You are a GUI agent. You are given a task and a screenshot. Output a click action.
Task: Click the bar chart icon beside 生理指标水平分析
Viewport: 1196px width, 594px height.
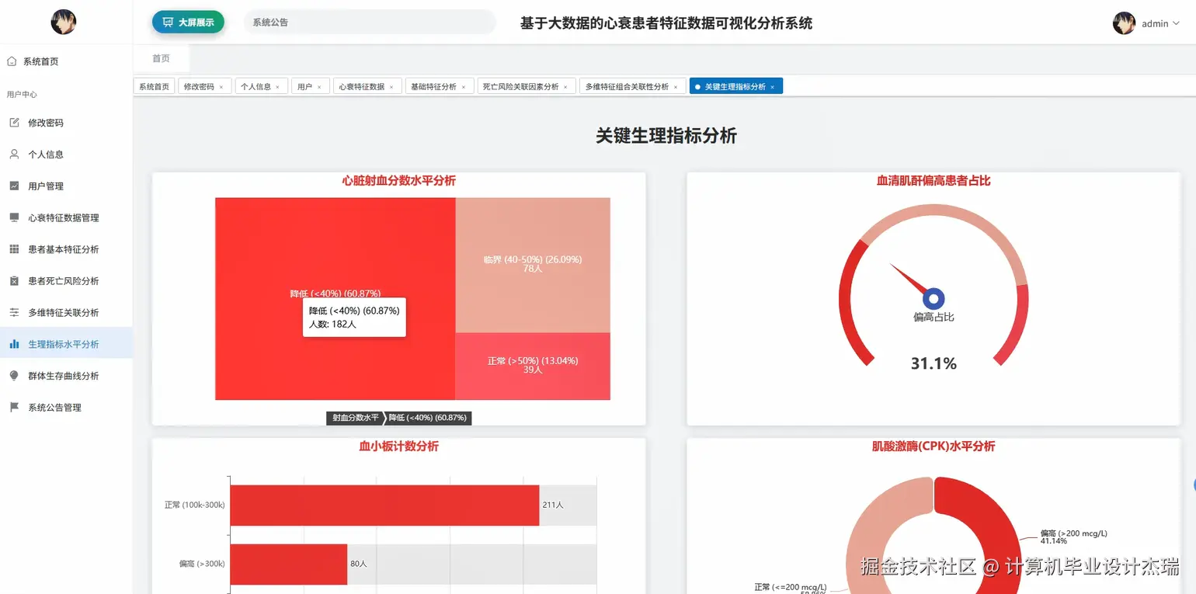pos(14,344)
